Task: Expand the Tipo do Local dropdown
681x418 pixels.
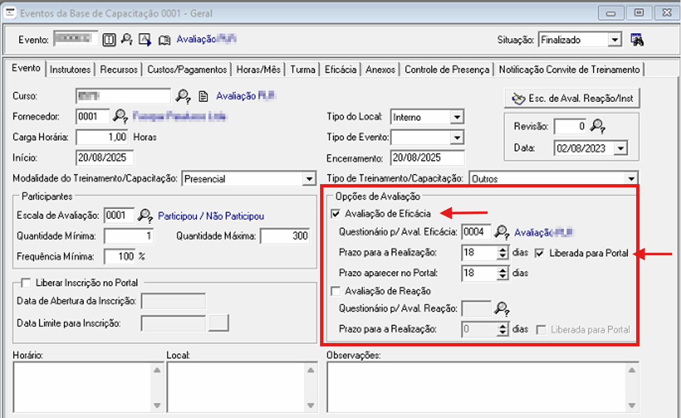Action: tap(457, 117)
